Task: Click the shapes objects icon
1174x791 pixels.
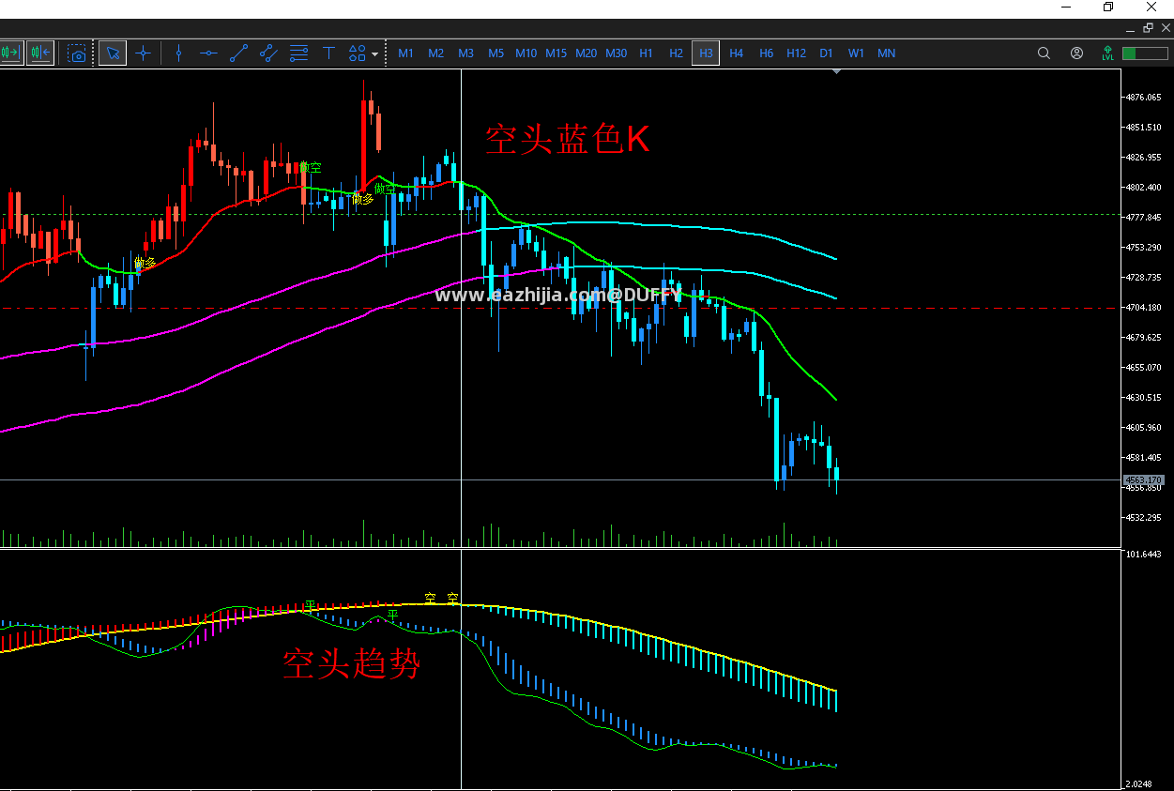Action: (x=358, y=53)
